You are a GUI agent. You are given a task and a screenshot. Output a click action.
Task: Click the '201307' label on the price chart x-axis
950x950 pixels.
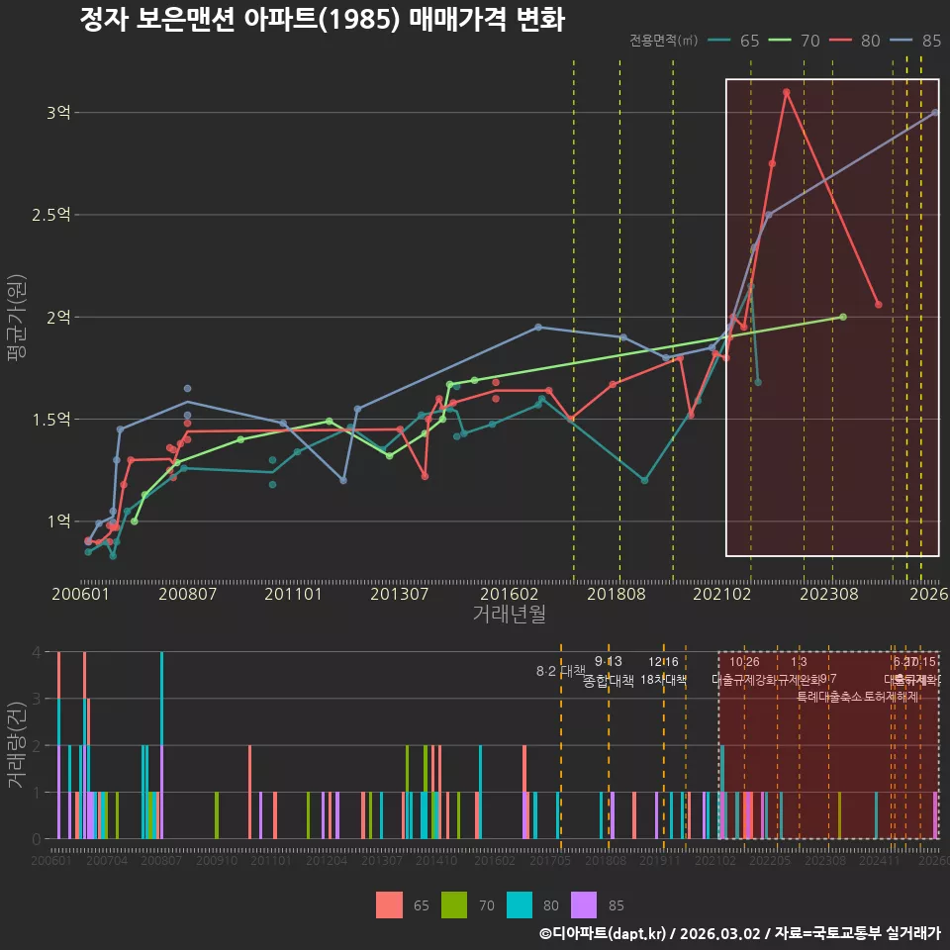399,594
